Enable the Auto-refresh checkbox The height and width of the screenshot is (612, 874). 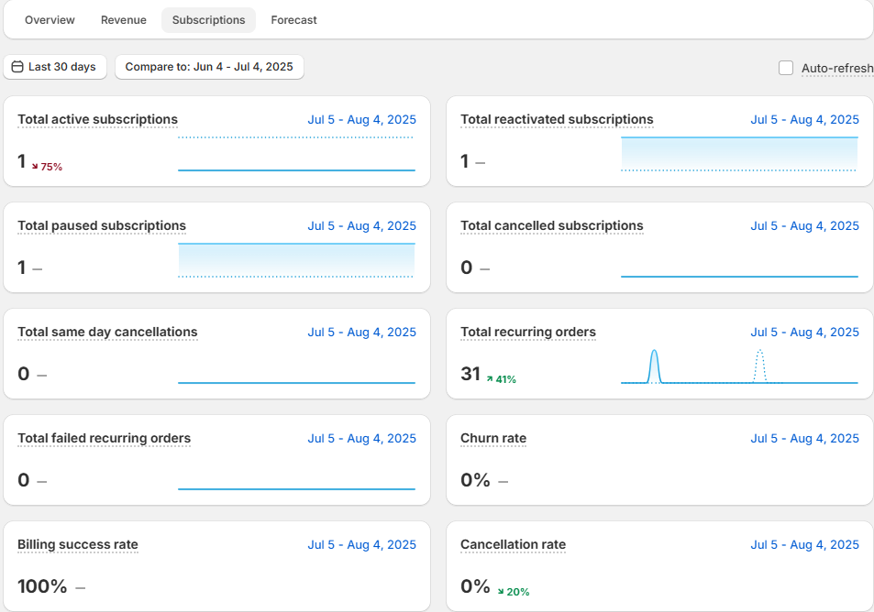786,68
